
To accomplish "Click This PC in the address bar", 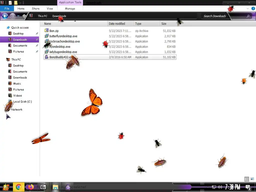I will coord(42,16).
